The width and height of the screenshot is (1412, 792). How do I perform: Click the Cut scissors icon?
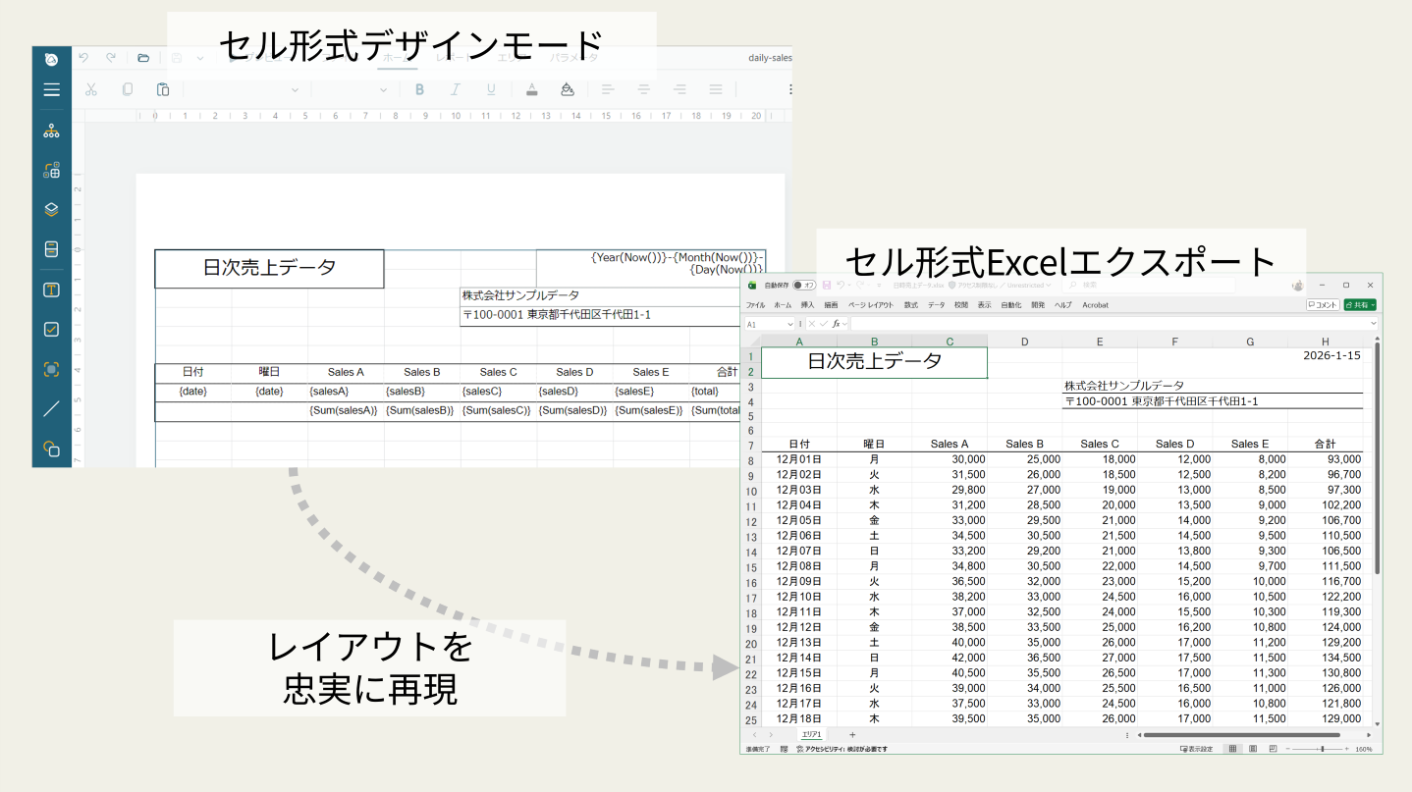[x=90, y=90]
